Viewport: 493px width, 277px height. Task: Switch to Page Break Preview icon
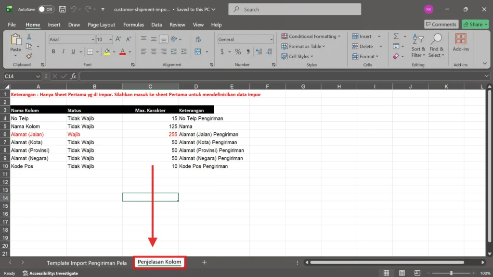tap(417, 273)
